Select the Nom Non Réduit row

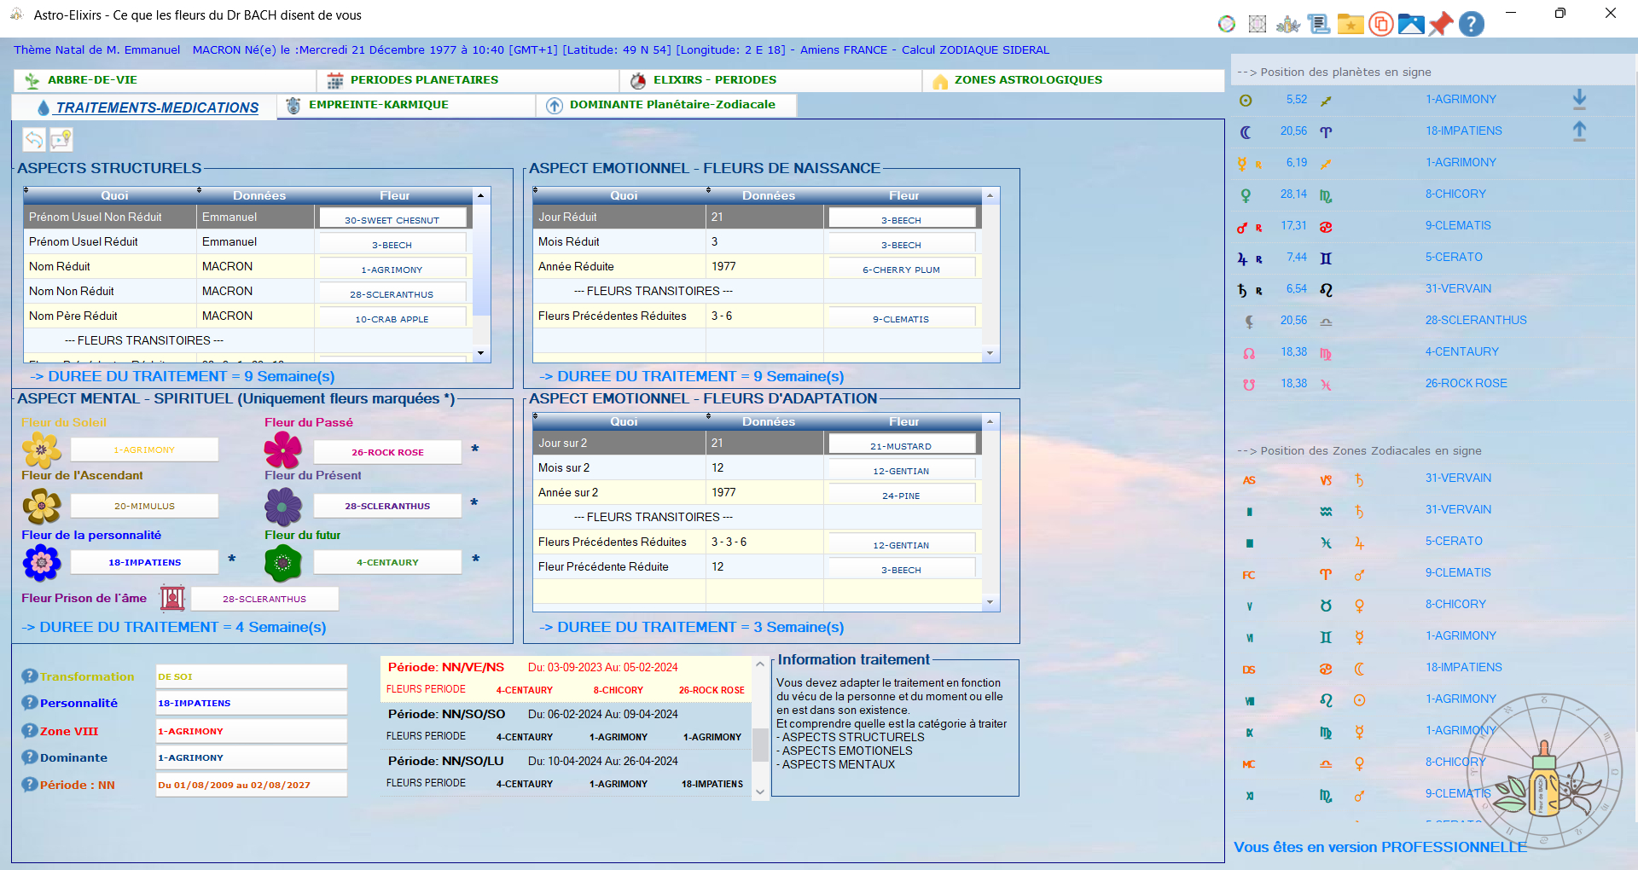247,291
